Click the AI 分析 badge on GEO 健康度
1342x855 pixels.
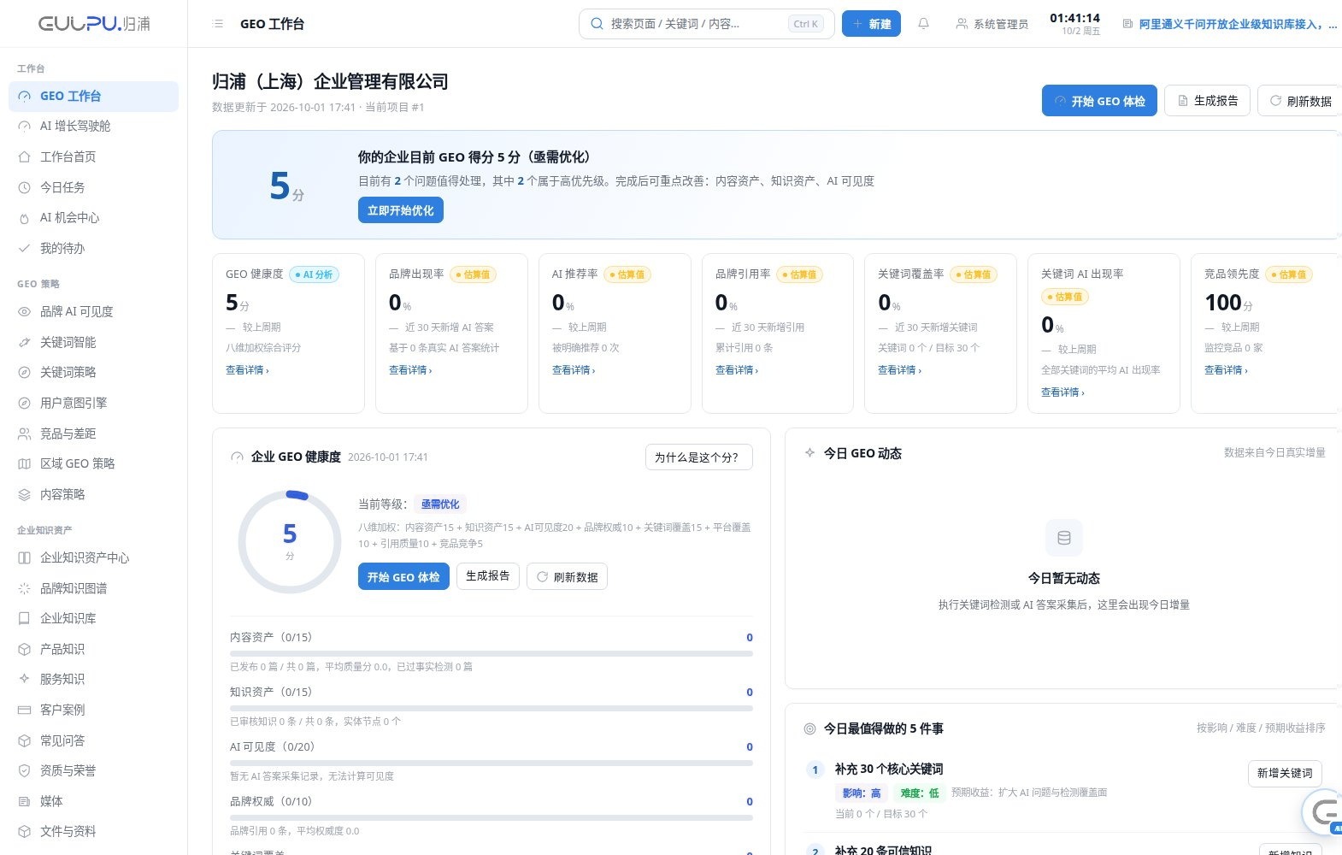tap(315, 274)
